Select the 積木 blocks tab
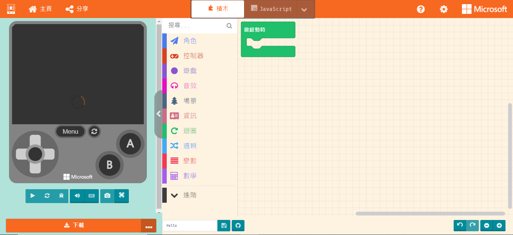Image resolution: width=513 pixels, height=235 pixels. [x=218, y=9]
